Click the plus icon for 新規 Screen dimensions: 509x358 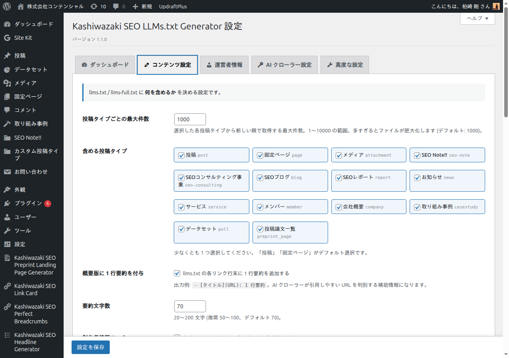[136, 6]
